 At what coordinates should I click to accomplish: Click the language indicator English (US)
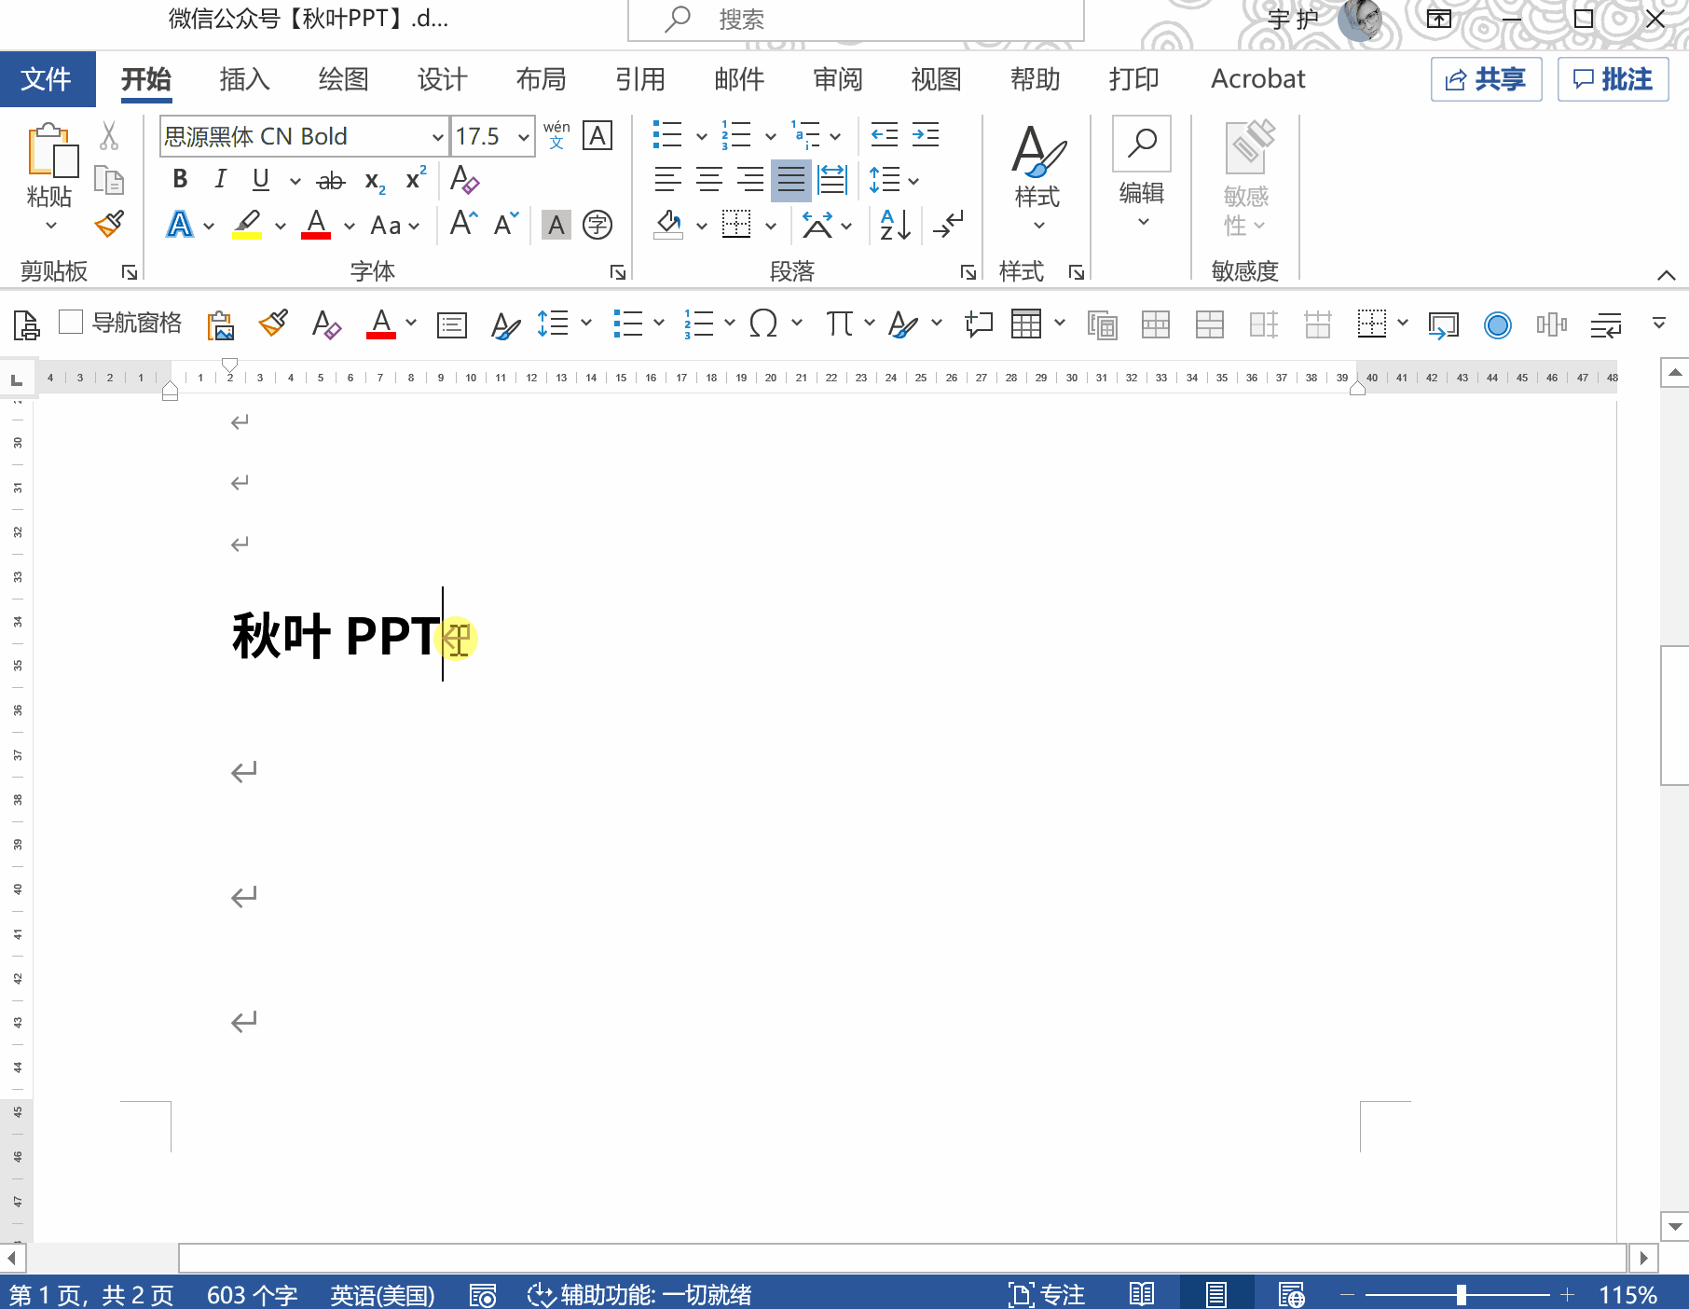[382, 1294]
